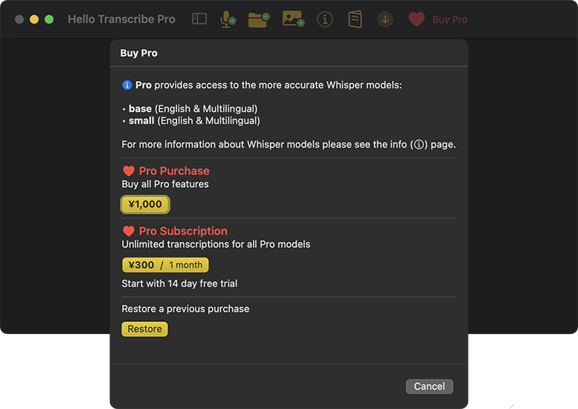The width and height of the screenshot is (578, 409).
Task: Click the Buy Pro toolbar label
Action: tap(450, 20)
